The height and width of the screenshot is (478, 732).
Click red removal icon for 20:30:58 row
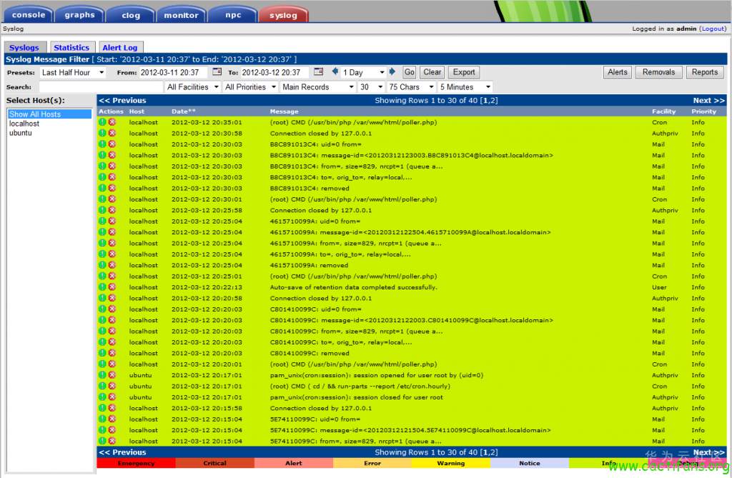112,133
